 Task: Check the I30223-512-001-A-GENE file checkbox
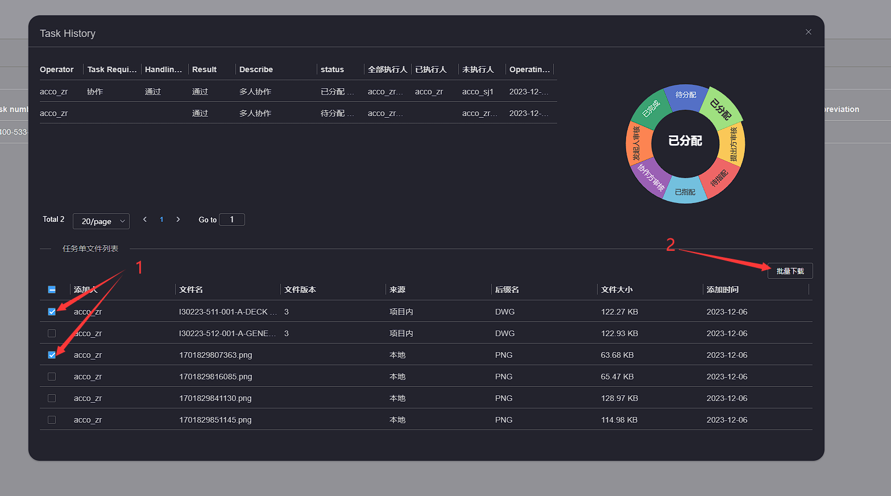pyautogui.click(x=52, y=333)
